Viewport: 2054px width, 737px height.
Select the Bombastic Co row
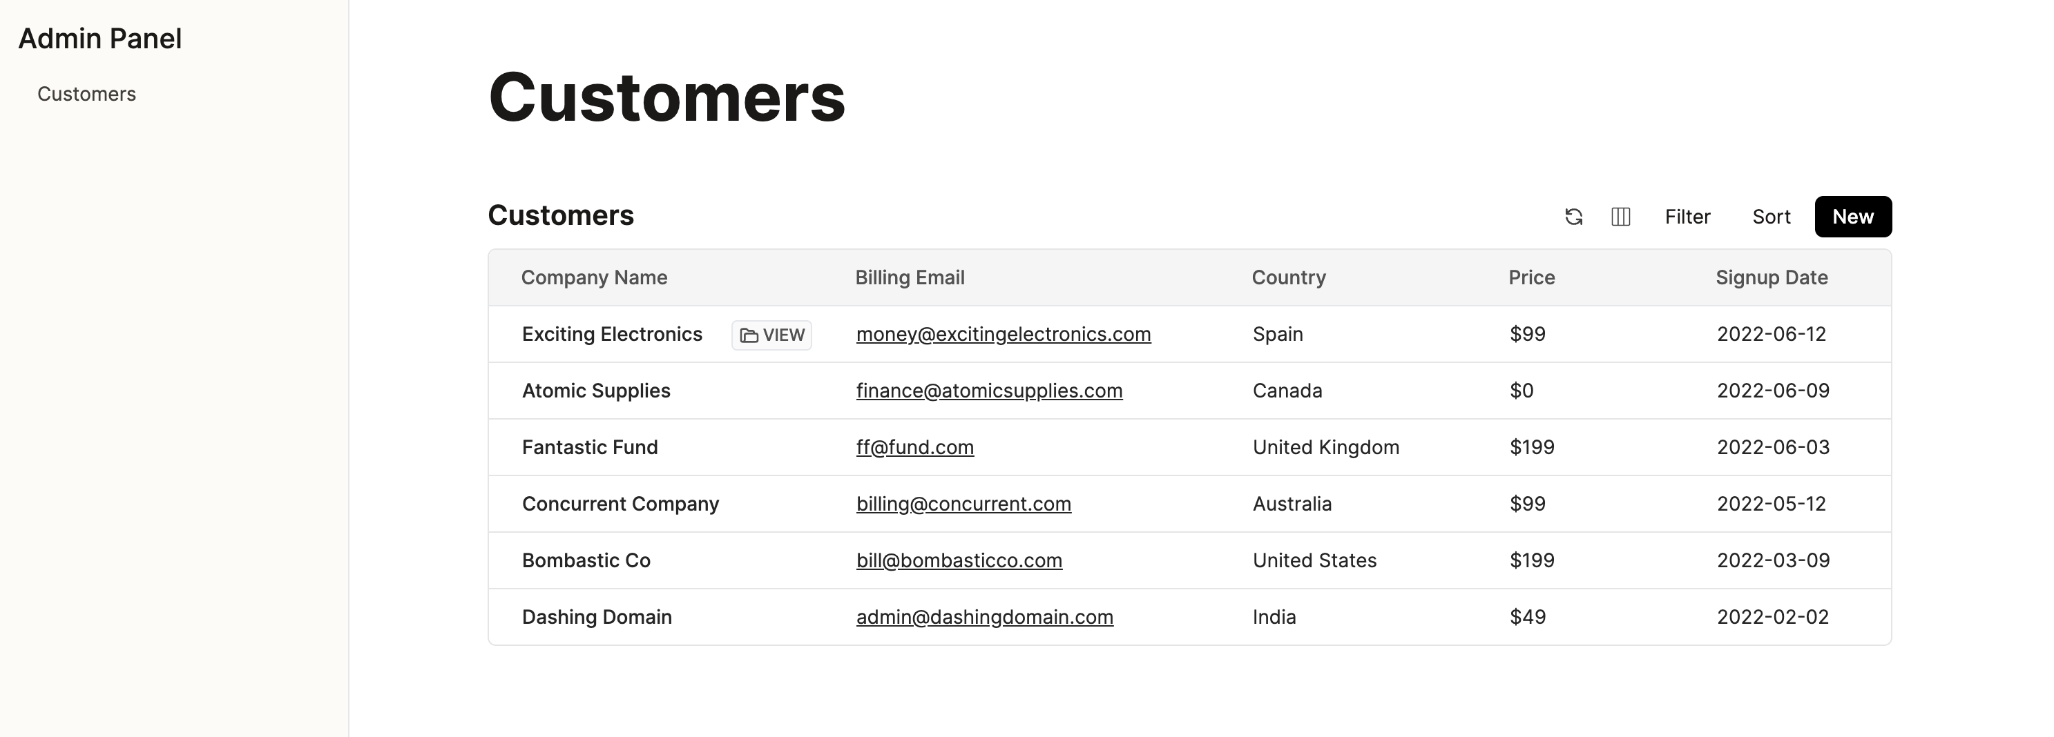pyautogui.click(x=1190, y=561)
